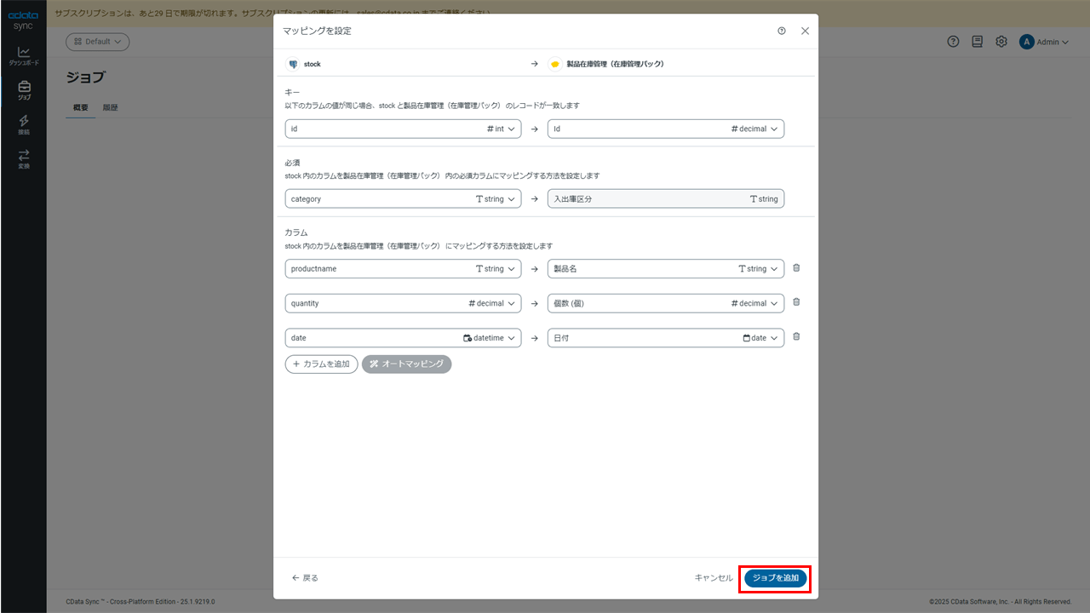This screenshot has width=1090, height=613.
Task: Click the ジョブを追加 button
Action: [775, 578]
